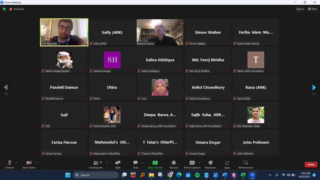Image resolution: width=320 pixels, height=180 pixels.
Task: Open File Explorer from the taskbar
Action: 151,175
